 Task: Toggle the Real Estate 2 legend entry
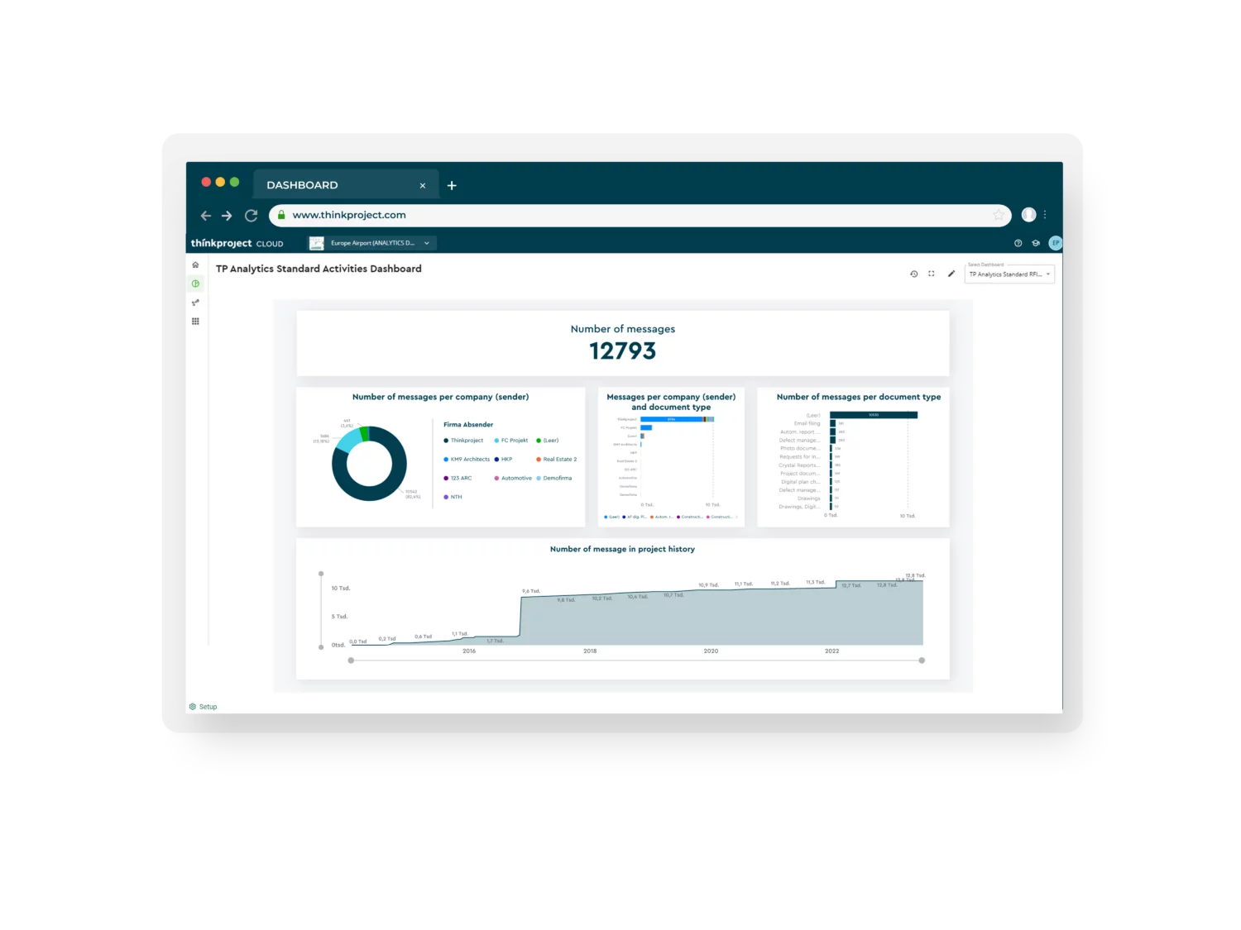tap(559, 460)
